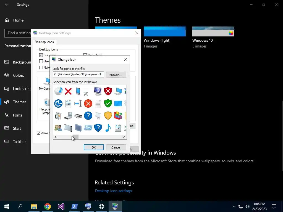
Task: Select the red shield with X icon
Action: coord(108,91)
